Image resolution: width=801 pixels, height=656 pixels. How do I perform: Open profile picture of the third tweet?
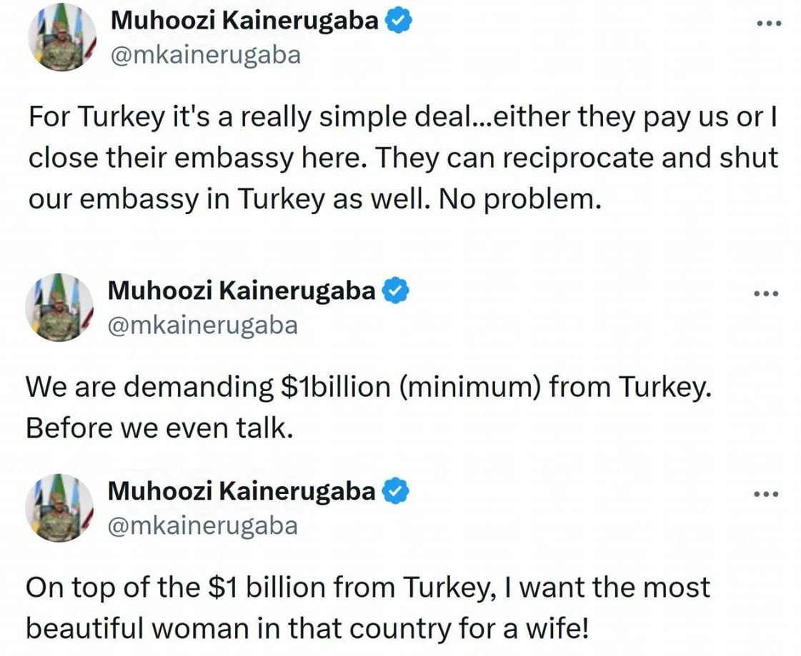click(x=59, y=508)
